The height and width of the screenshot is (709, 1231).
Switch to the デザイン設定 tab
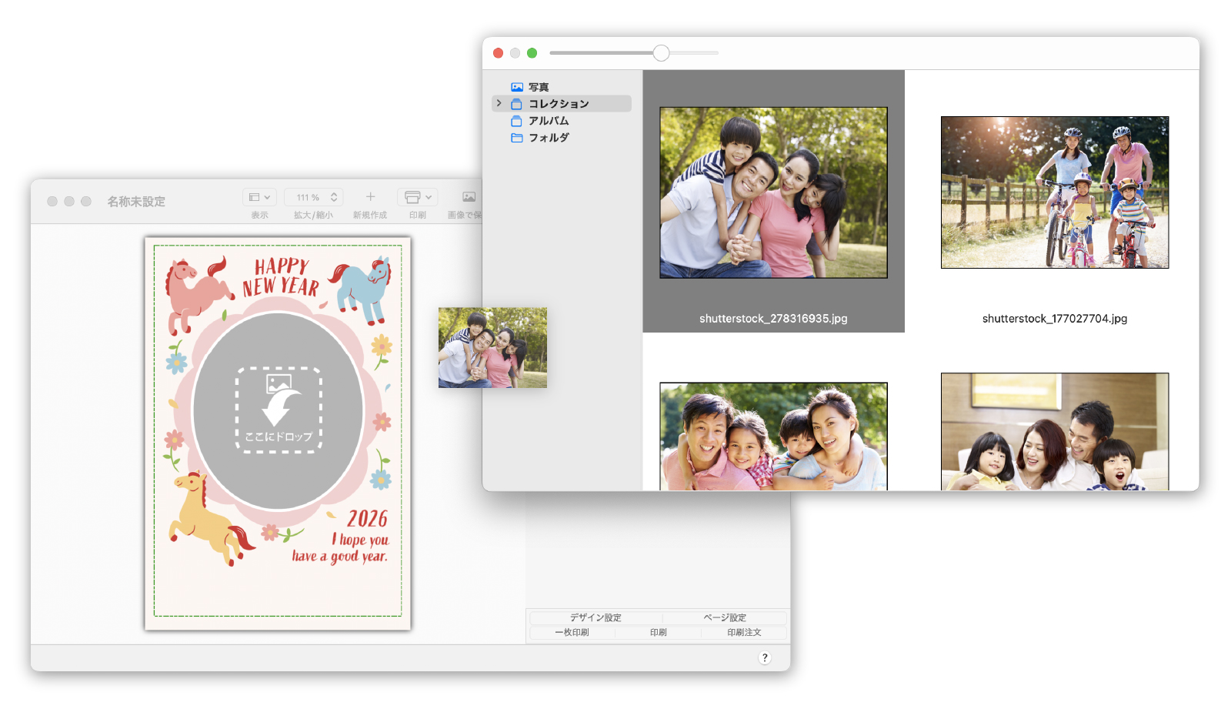[x=595, y=617]
